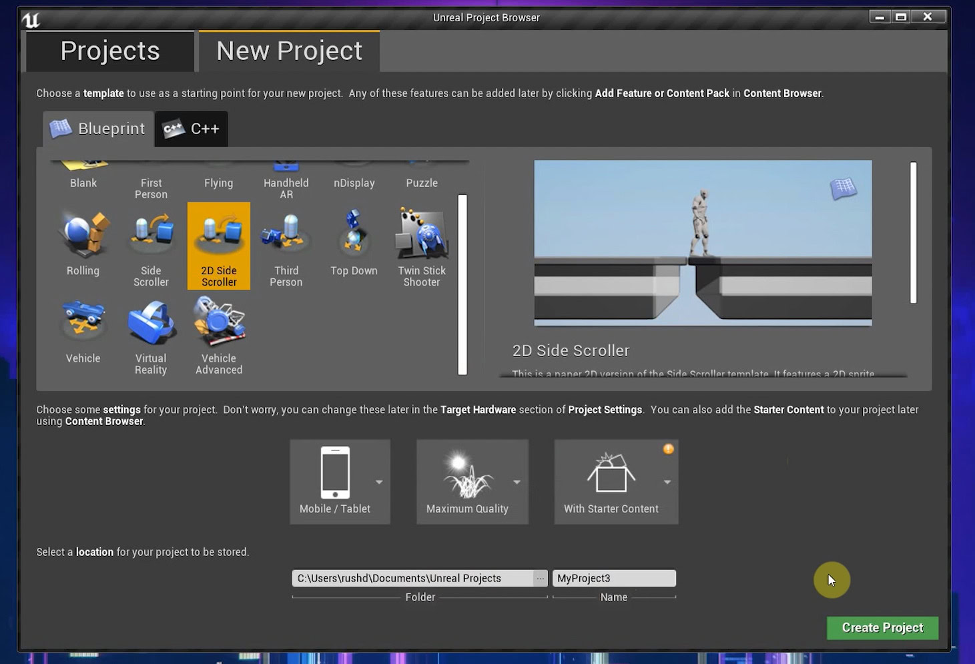Switch to the C++ tab
The image size is (975, 664).
click(191, 128)
